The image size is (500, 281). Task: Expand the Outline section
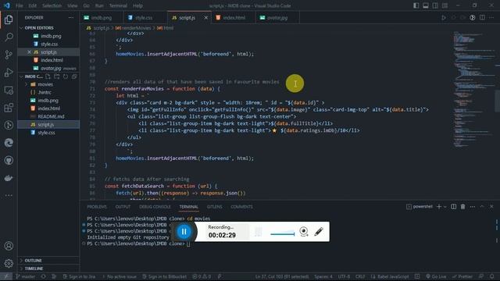pyautogui.click(x=33, y=260)
